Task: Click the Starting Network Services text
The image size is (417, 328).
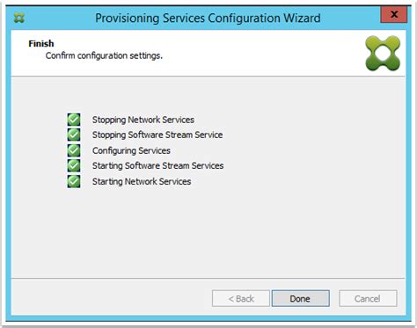Action: (142, 182)
